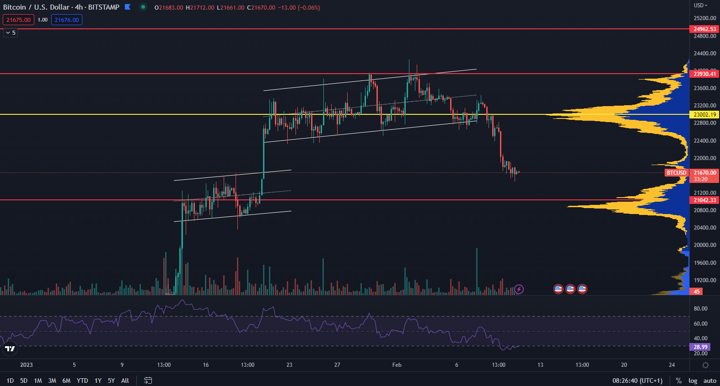This screenshot has width=720, height=386.
Task: Click the blue flag icon beside BITSTAMP
Action: pyautogui.click(x=128, y=7)
